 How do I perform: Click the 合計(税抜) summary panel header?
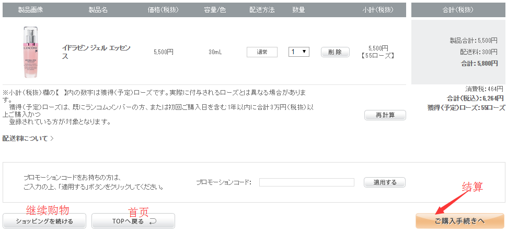click(x=458, y=10)
